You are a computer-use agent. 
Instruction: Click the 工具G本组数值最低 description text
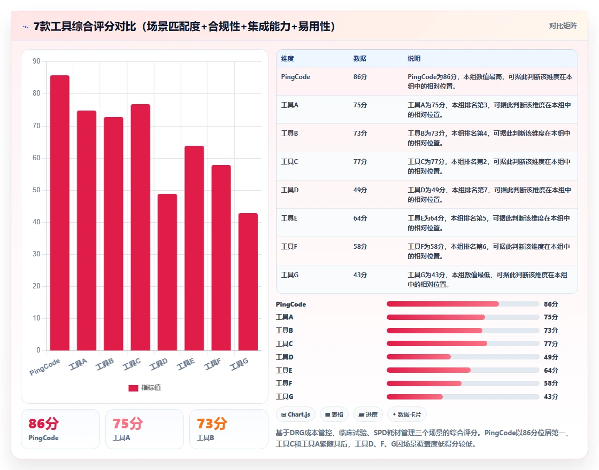pos(487,280)
